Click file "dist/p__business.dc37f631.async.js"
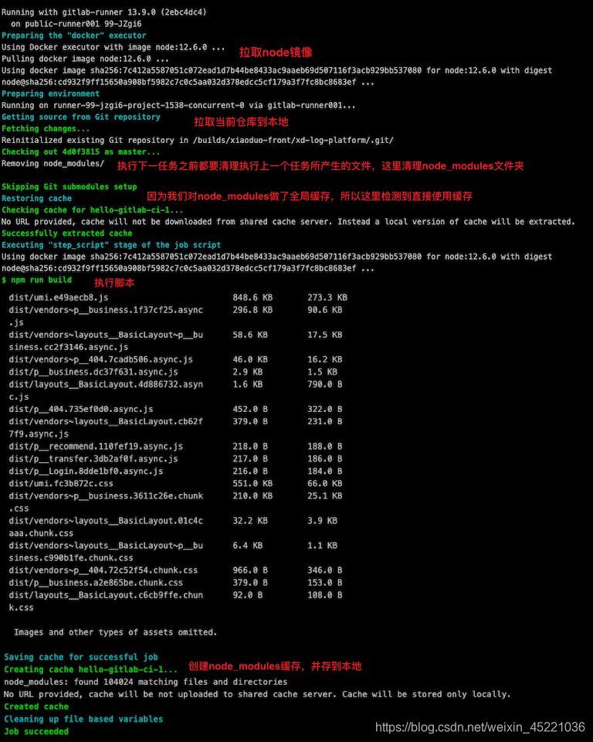 (x=93, y=372)
